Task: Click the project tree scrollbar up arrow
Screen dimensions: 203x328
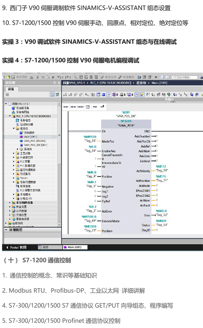Action: [59, 104]
